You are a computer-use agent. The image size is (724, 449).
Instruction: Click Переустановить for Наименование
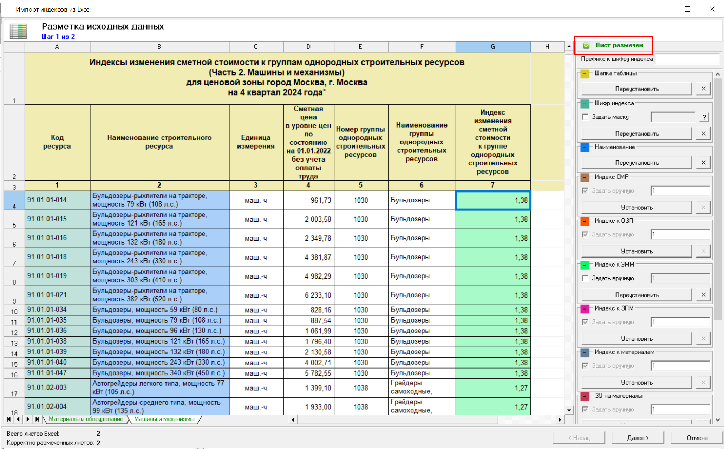637,163
